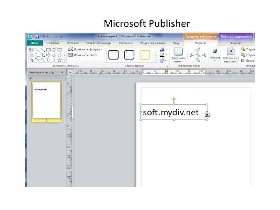Screen dimensions: 280x210
Task: Select Формат tab under Работа с надписями
Action: tap(236, 43)
